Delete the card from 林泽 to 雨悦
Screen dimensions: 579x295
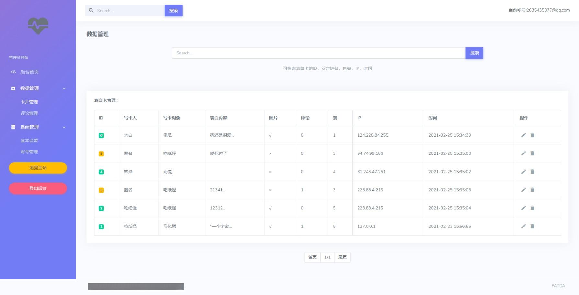tap(532, 172)
